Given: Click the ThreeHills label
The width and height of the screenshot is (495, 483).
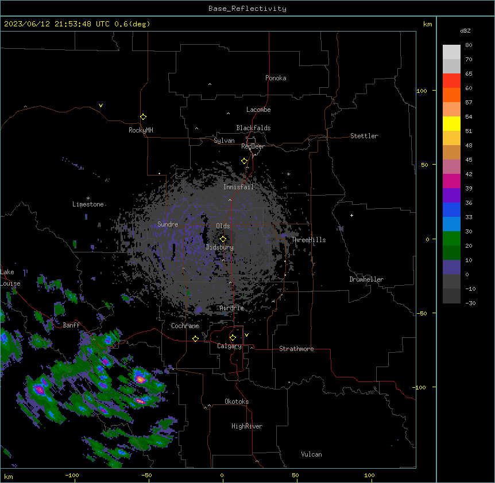Looking at the screenshot, I should [308, 240].
